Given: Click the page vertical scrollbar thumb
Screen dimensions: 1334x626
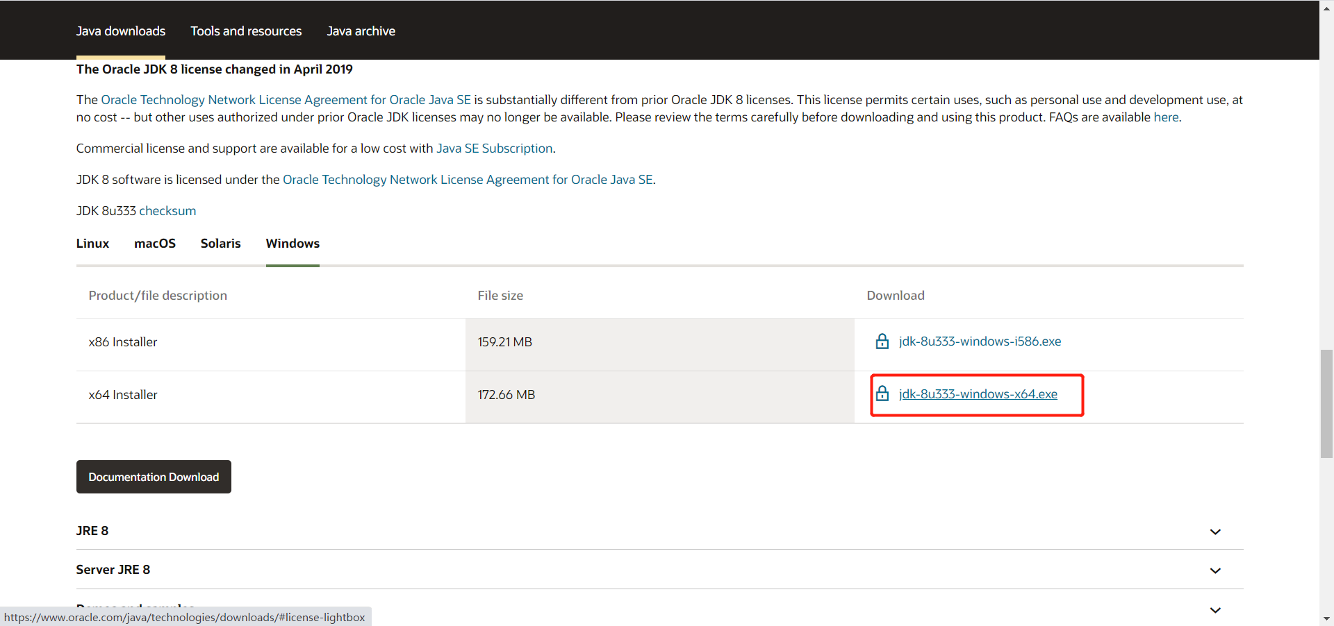Looking at the screenshot, I should [x=1326, y=404].
